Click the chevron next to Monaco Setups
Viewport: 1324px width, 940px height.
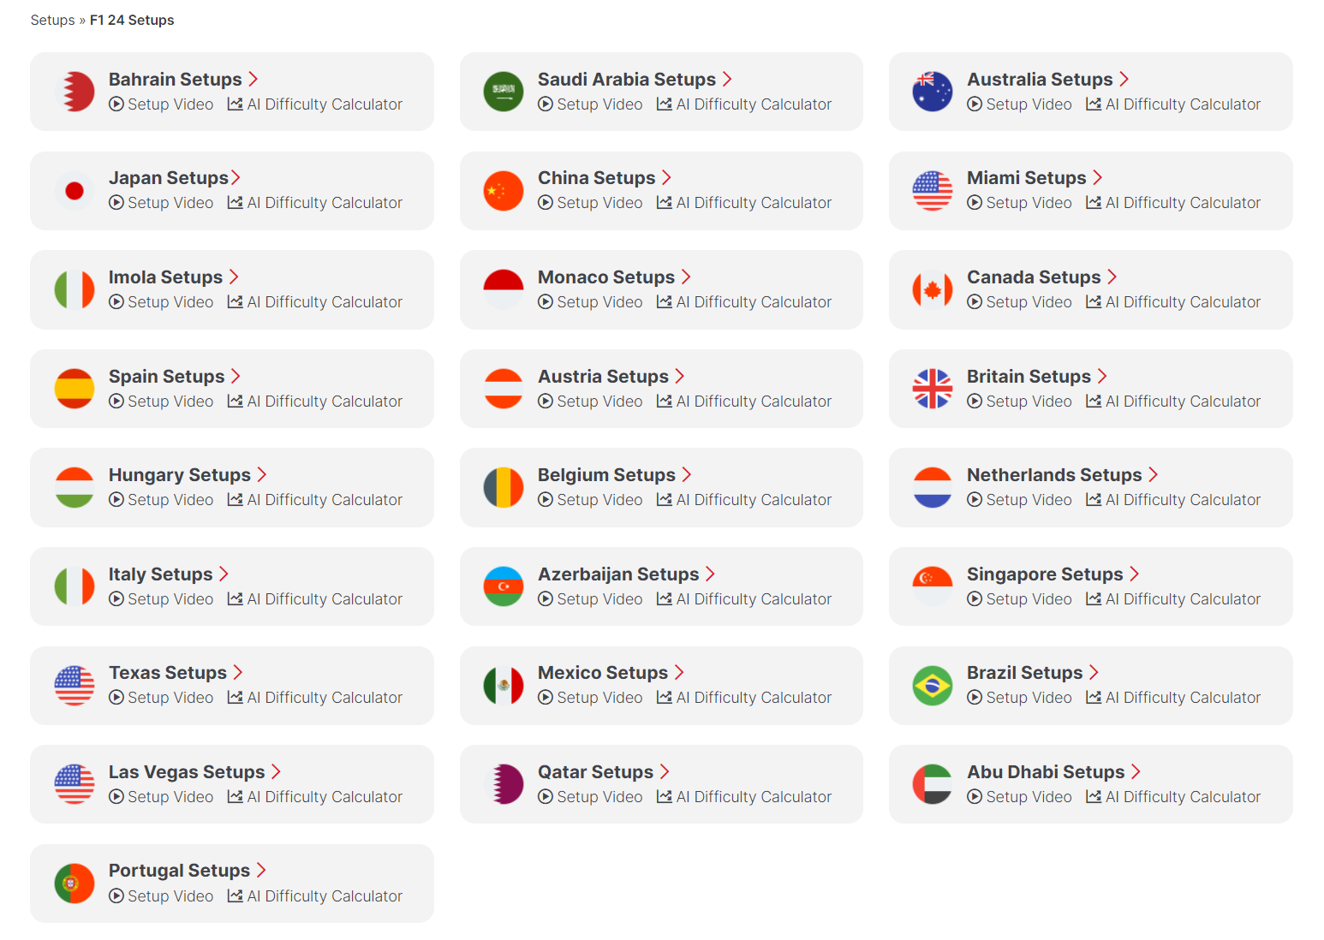686,277
